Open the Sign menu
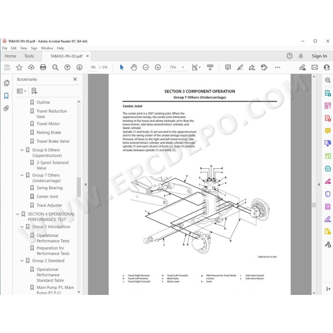Image resolution: width=333 pixels, height=333 pixels. tap(34, 48)
